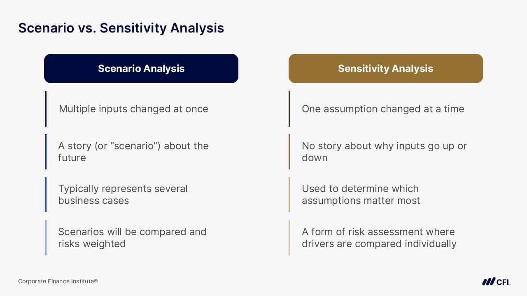Select the gold Sensitivity Analysis header box
The height and width of the screenshot is (296, 527).
coord(385,69)
